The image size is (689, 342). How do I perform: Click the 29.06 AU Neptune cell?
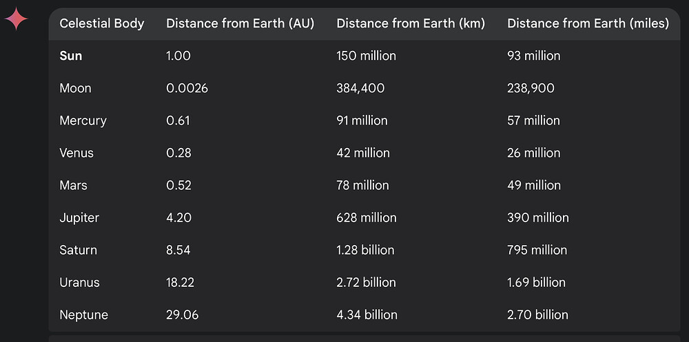pyautogui.click(x=183, y=314)
